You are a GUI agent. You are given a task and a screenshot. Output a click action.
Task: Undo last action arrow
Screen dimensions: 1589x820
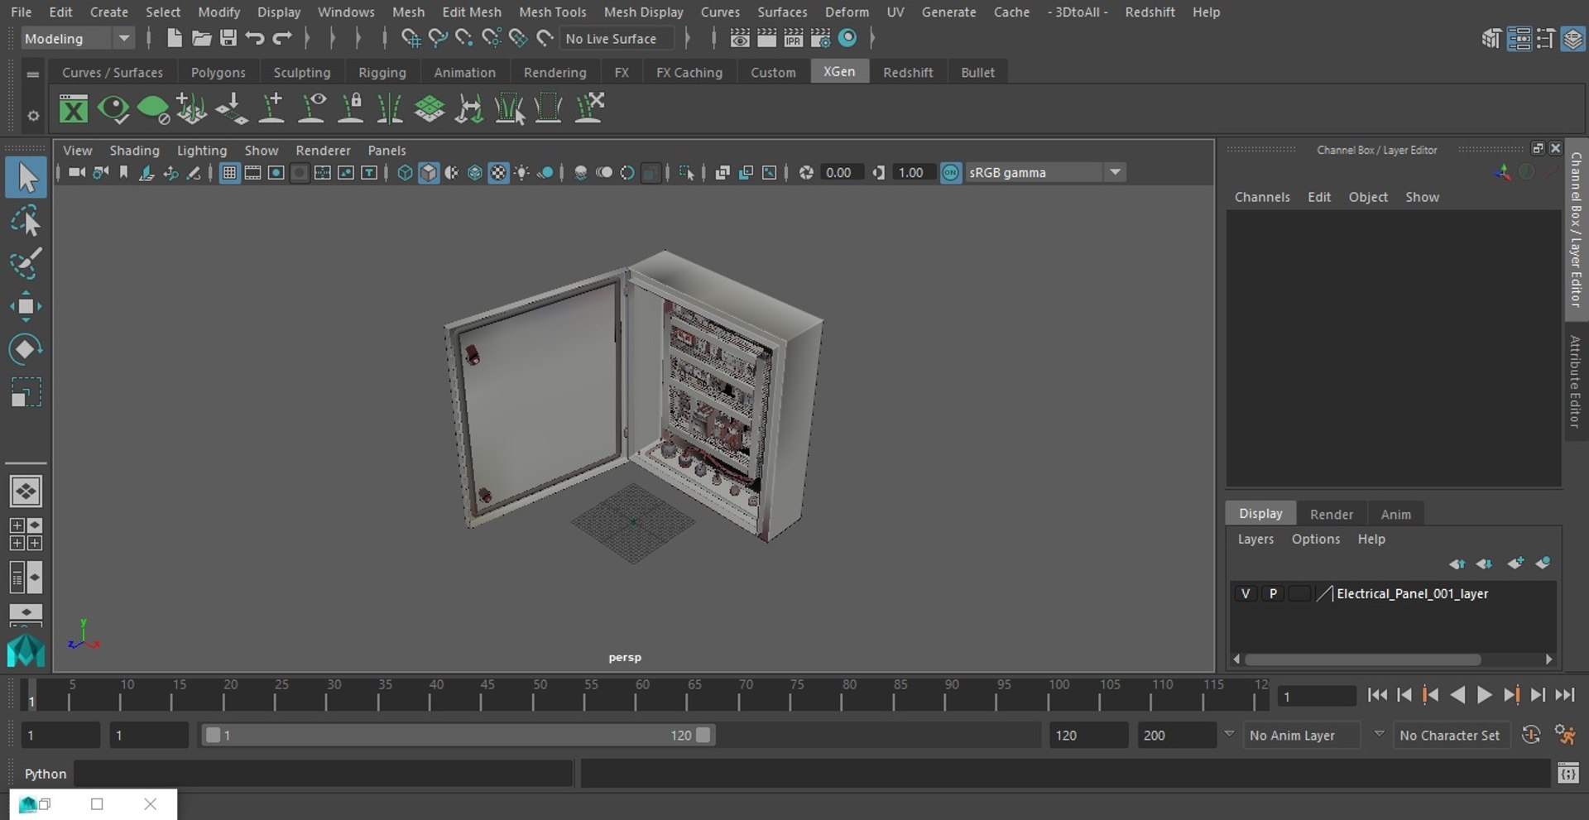pyautogui.click(x=255, y=38)
